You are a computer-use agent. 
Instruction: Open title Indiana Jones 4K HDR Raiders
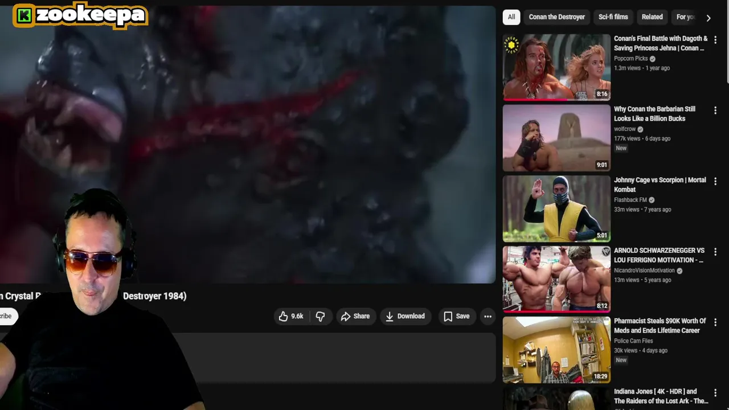pyautogui.click(x=661, y=396)
